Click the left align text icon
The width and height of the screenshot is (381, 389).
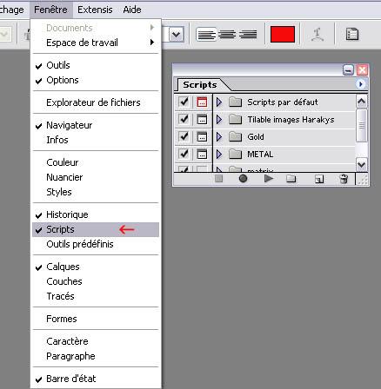click(x=206, y=35)
